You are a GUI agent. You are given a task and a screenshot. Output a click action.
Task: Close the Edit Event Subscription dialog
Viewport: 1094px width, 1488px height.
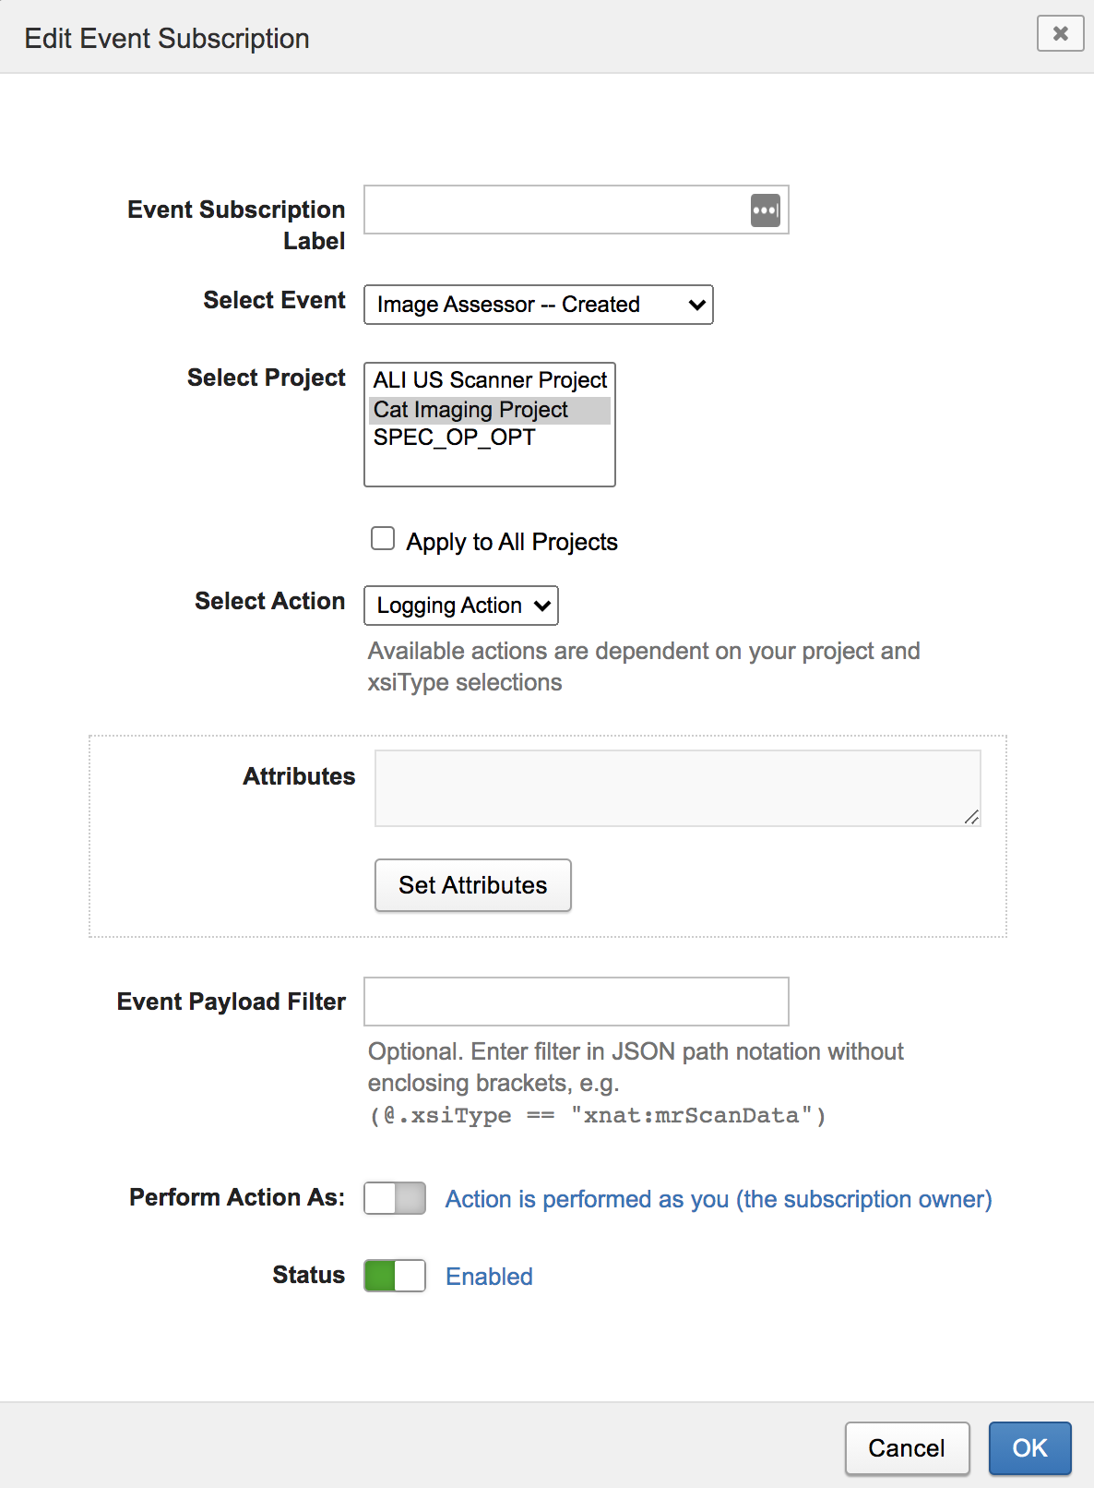pos(1060,34)
